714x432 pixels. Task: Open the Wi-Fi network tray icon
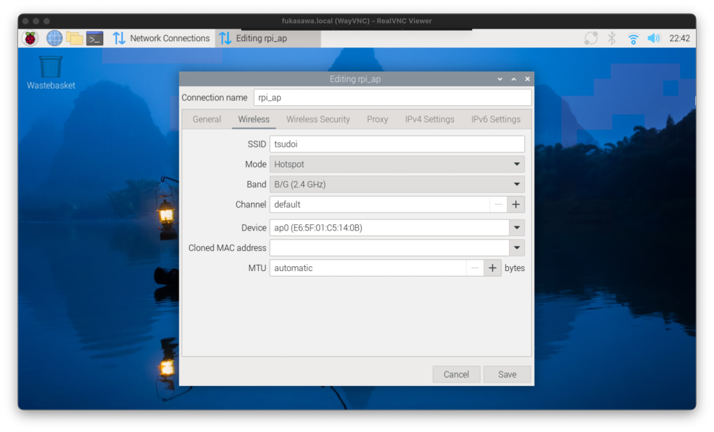coord(632,38)
